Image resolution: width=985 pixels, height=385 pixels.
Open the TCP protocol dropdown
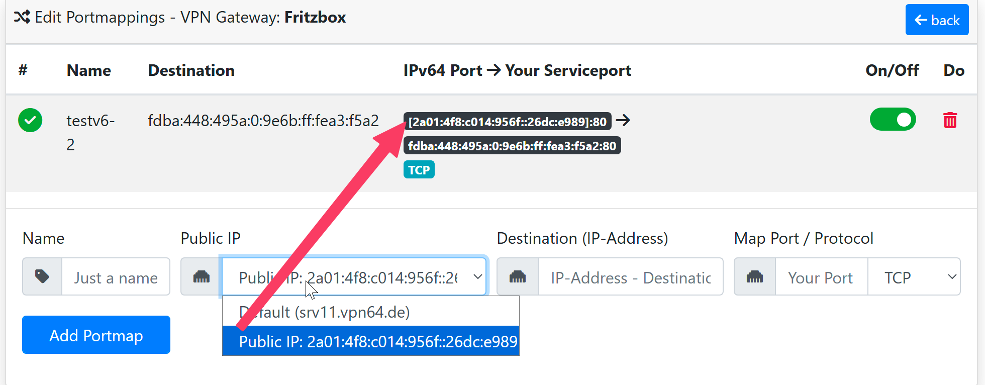(914, 276)
